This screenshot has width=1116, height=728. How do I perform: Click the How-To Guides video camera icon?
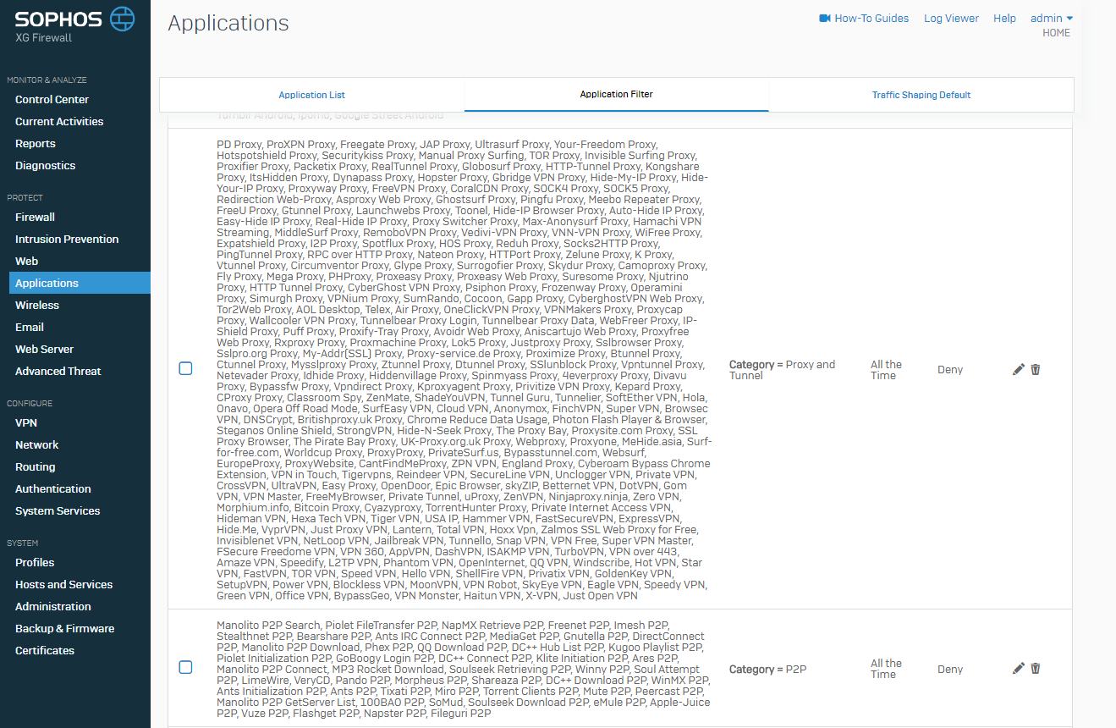click(x=825, y=18)
